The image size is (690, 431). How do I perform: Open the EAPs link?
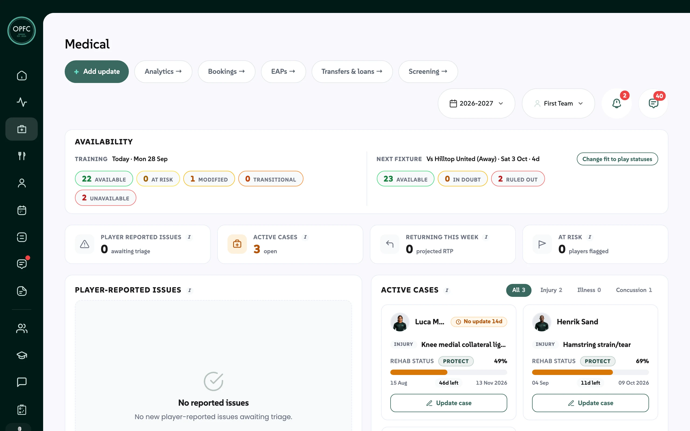point(283,72)
